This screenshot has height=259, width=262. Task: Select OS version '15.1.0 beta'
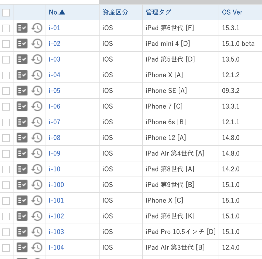[238, 44]
